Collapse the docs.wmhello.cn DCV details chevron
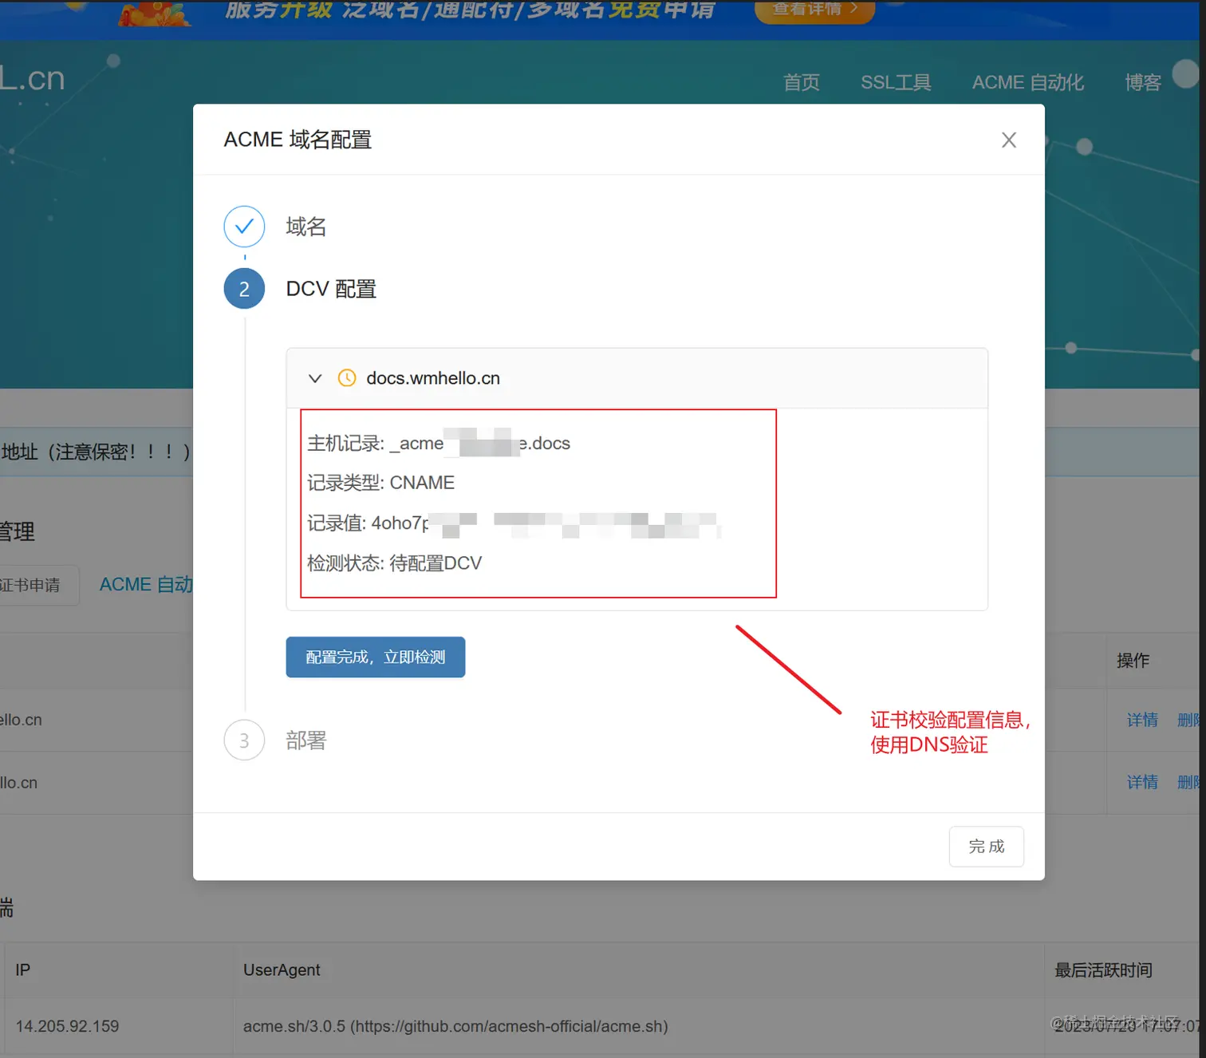 coord(315,378)
